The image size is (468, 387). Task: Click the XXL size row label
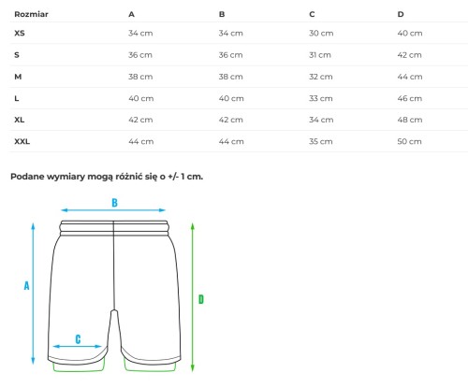tap(22, 141)
